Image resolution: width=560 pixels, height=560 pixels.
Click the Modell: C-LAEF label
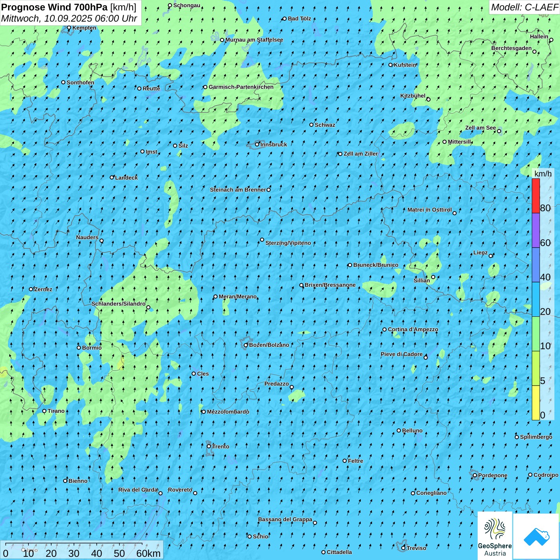(524, 7)
